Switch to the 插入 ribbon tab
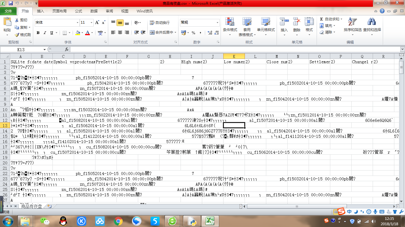The width and height of the screenshot is (405, 227). [41, 11]
